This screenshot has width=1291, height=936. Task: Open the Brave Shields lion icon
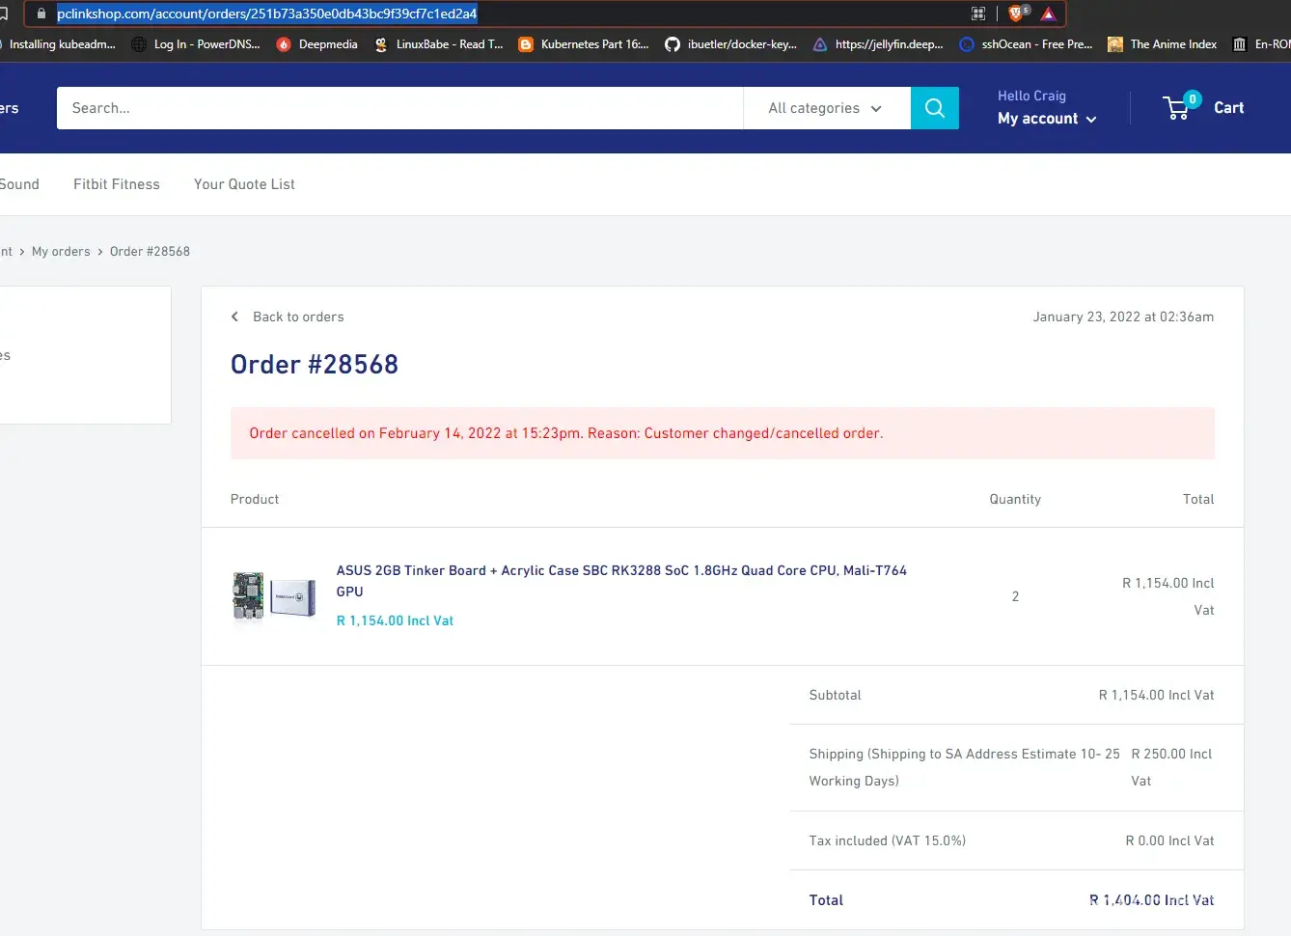pos(1016,14)
